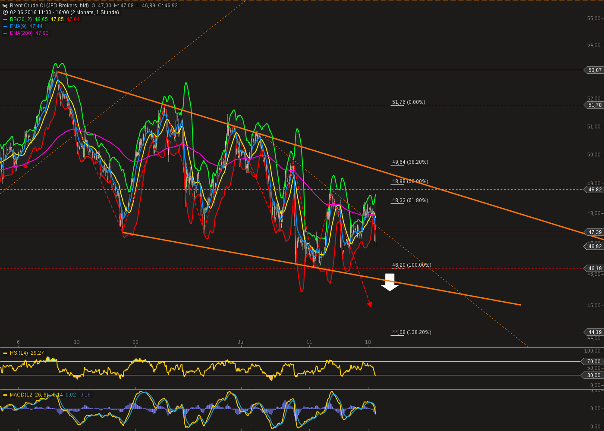Screen dimensions: 604x431
Task: Click the Fibonacci label 48,33 (61.80%)
Action: (410, 200)
